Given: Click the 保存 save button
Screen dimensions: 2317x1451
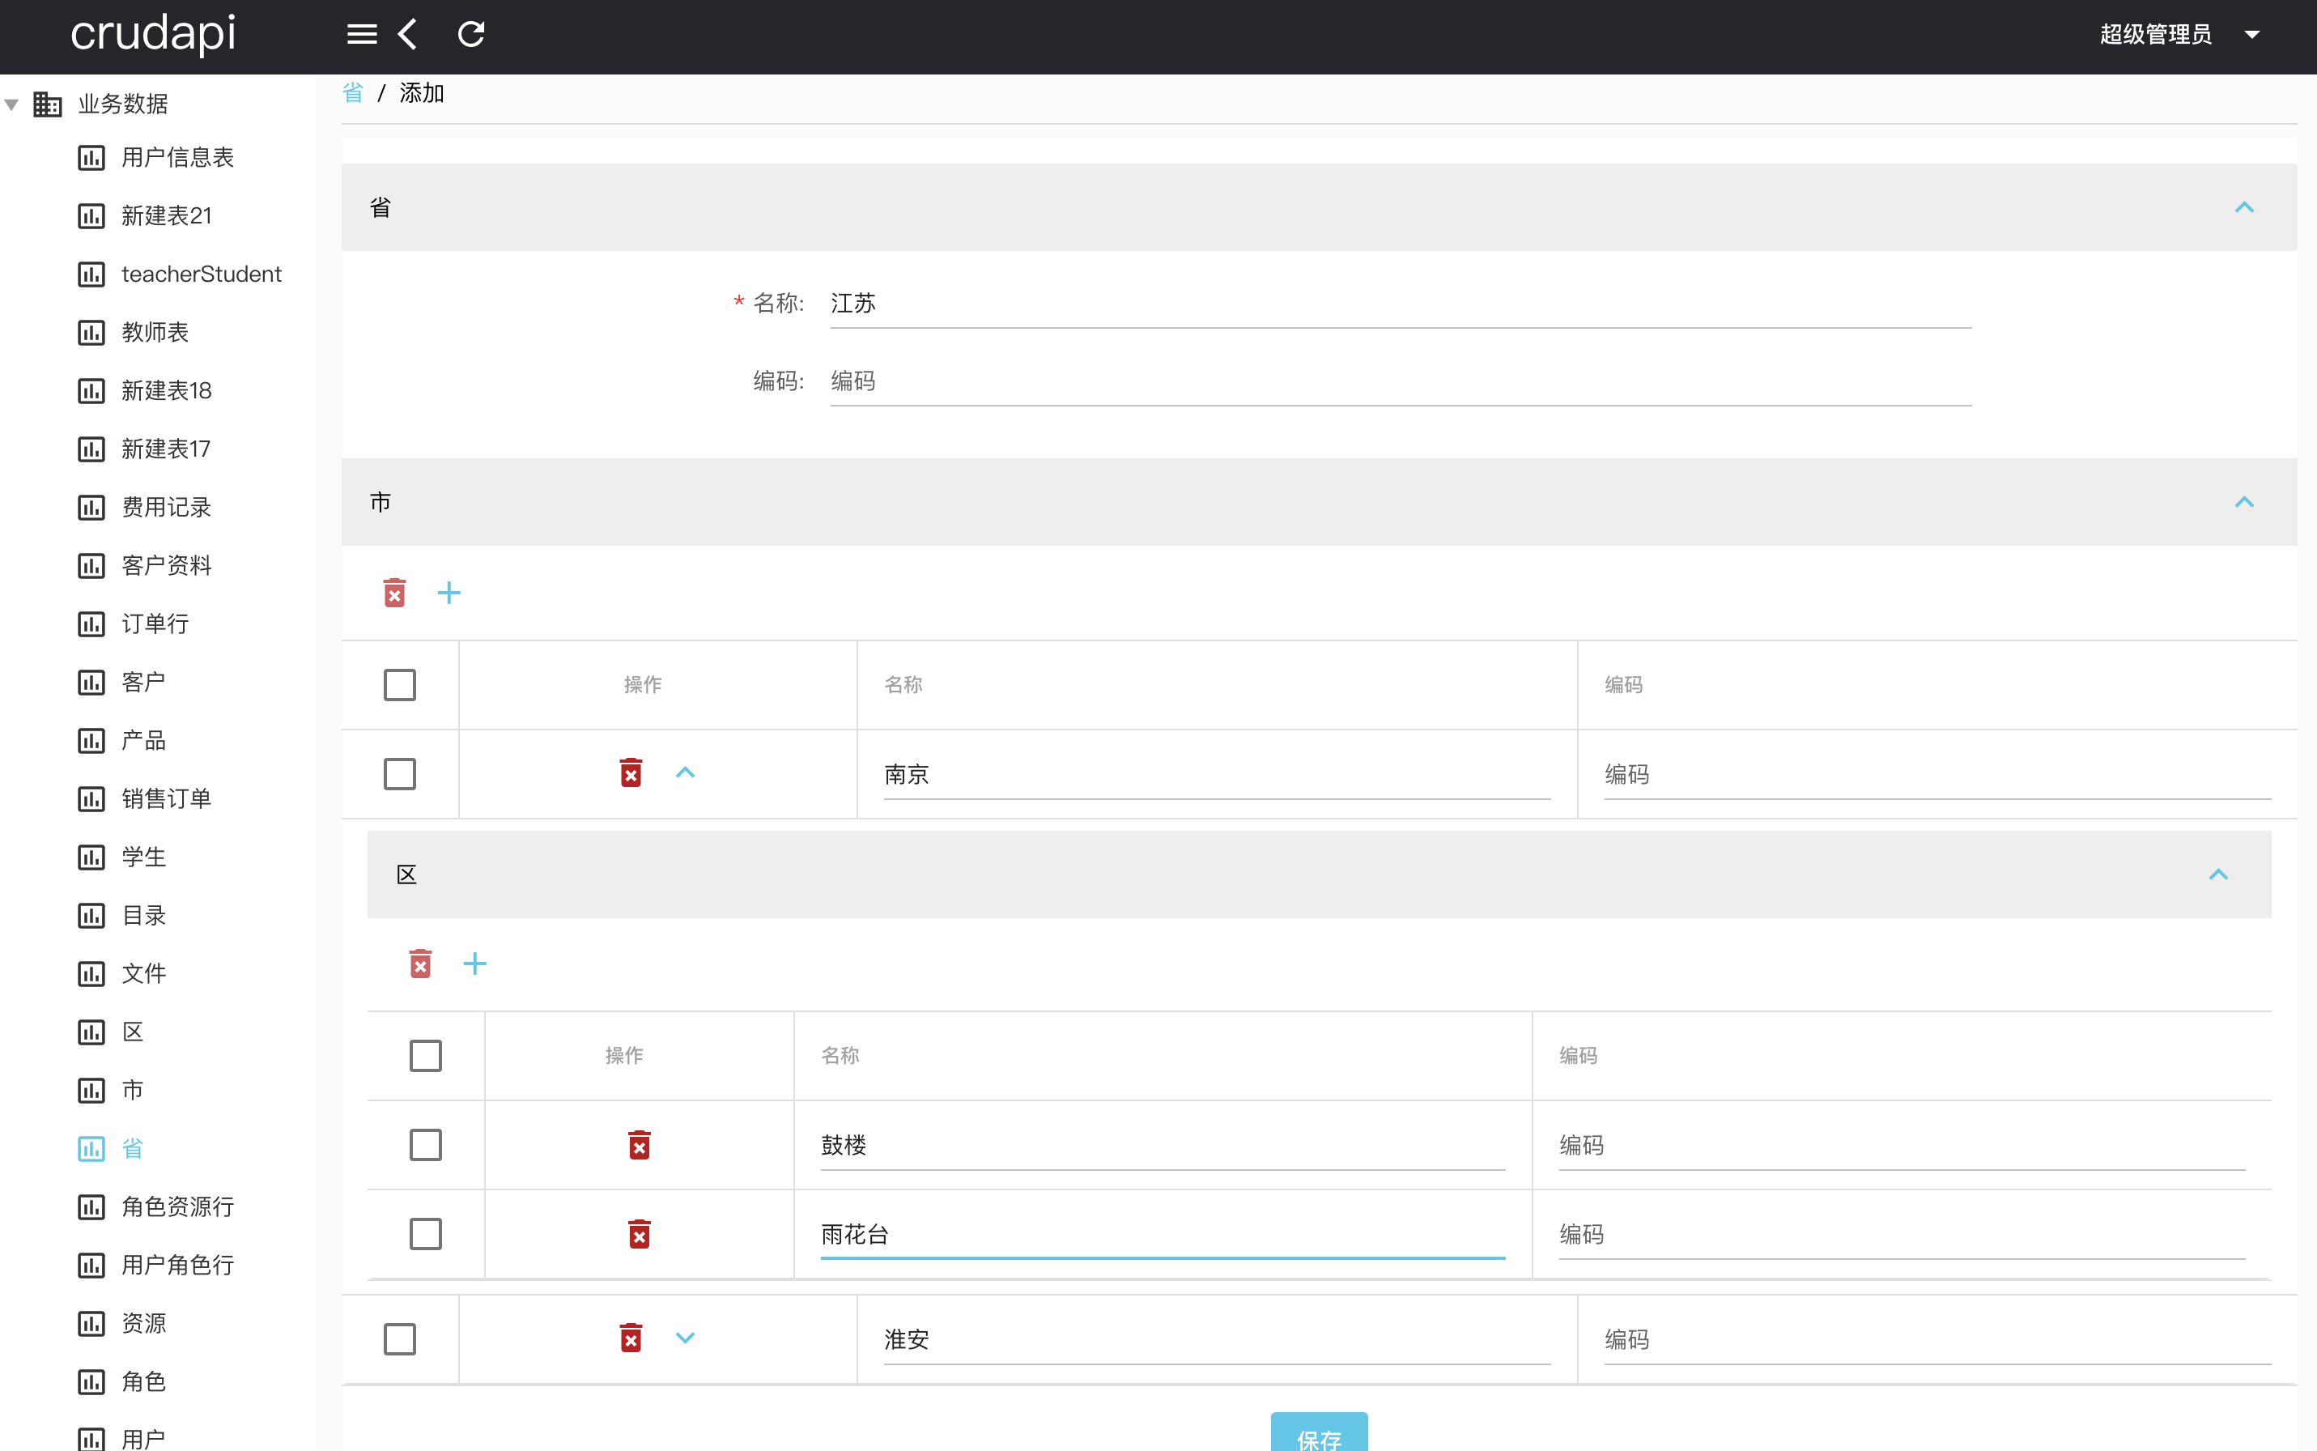Looking at the screenshot, I should coord(1318,1436).
